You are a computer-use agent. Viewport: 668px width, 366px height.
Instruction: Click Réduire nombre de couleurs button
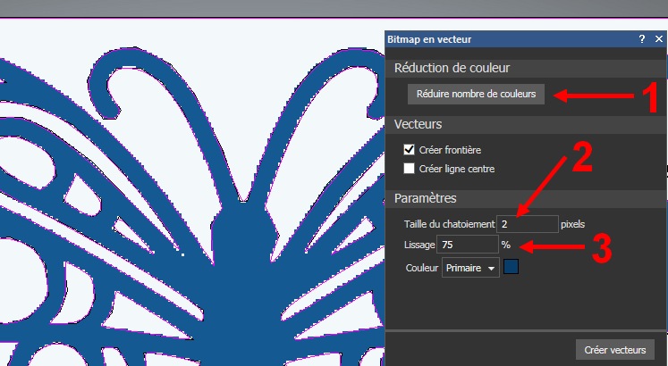[x=476, y=94]
